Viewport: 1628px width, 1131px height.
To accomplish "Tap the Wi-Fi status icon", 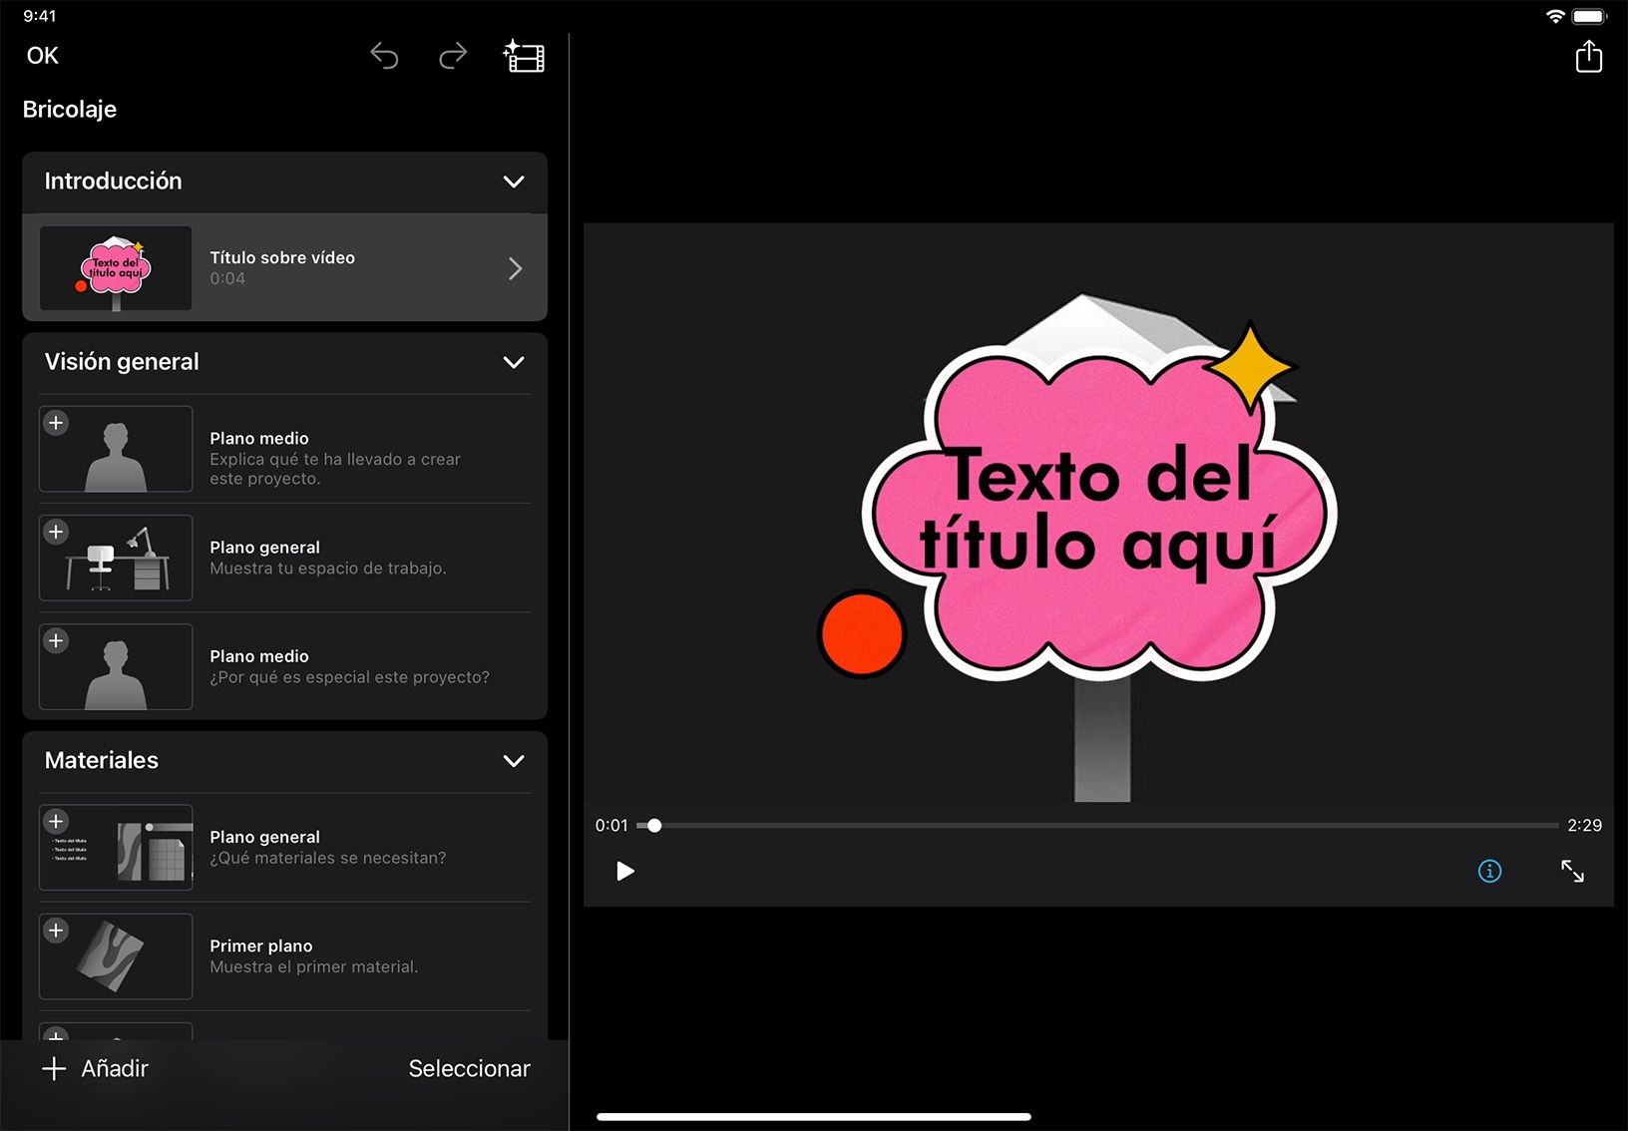I will [x=1554, y=16].
